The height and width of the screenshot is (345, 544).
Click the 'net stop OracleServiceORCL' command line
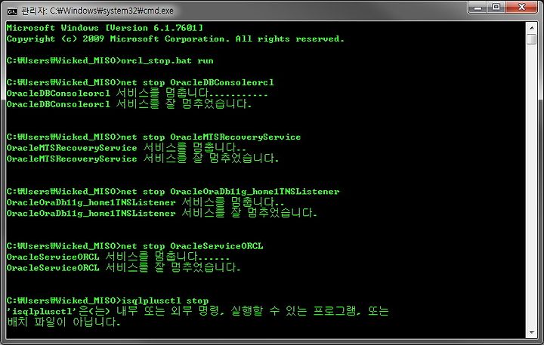click(134, 246)
